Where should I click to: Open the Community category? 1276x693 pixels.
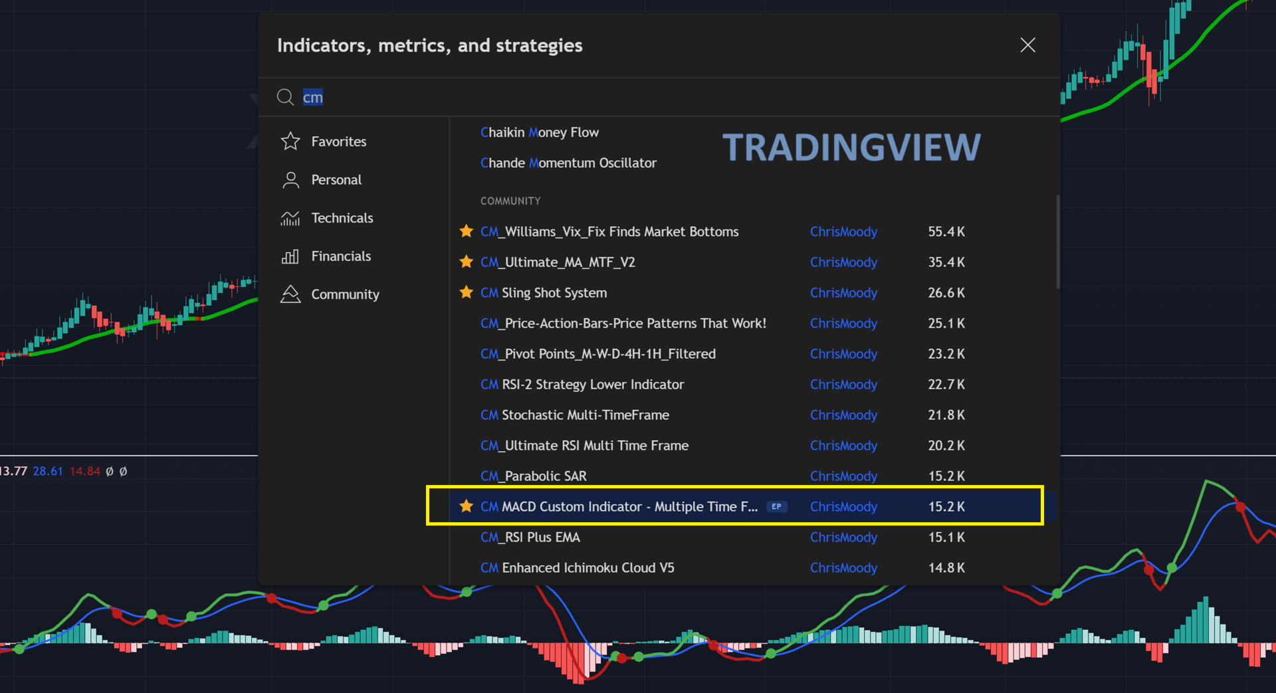pyautogui.click(x=345, y=294)
